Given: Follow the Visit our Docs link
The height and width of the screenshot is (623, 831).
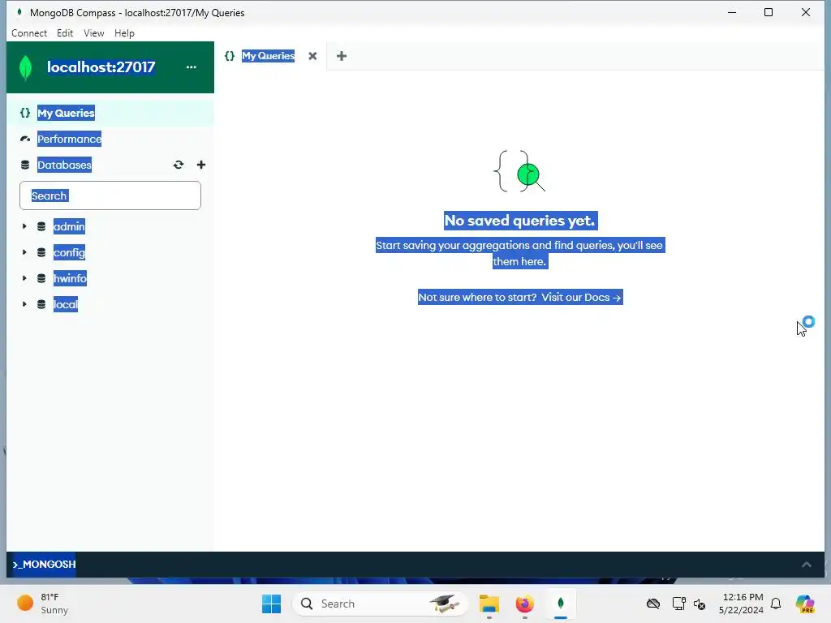Looking at the screenshot, I should coord(581,297).
